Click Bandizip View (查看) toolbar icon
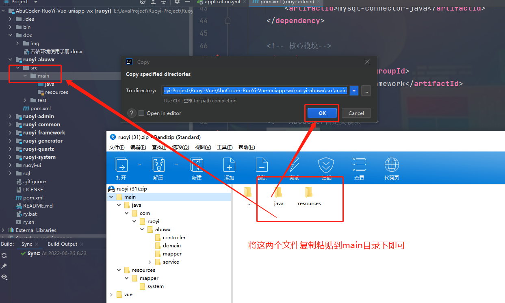Viewport: 505px width, 303px height. [x=359, y=165]
